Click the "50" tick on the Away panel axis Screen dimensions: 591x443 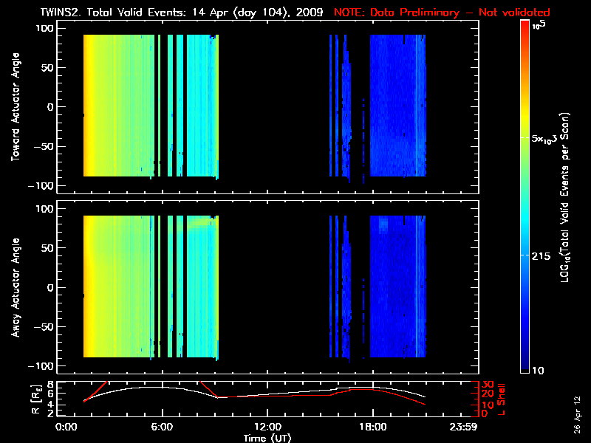(x=49, y=248)
